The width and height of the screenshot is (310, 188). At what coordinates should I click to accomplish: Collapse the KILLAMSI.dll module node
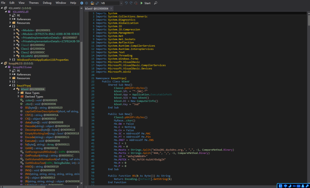(6, 12)
